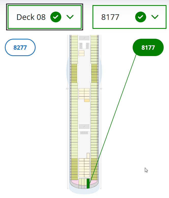The width and height of the screenshot is (169, 198).
Task: Click the green checkmark beside Deck 08
Action: coord(56,17)
